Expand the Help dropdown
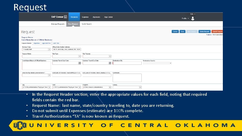This screenshot has width=242, height=136. click(x=192, y=14)
